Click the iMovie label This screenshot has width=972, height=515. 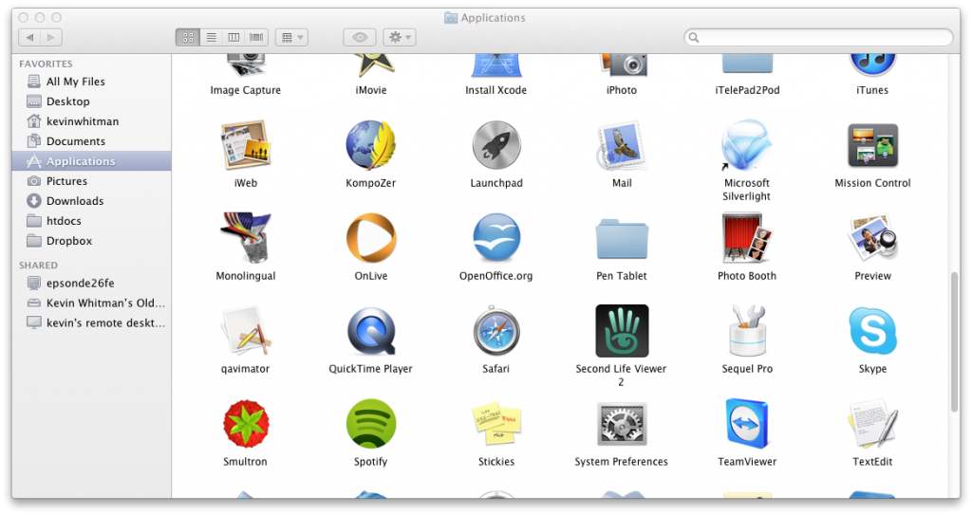pos(371,90)
